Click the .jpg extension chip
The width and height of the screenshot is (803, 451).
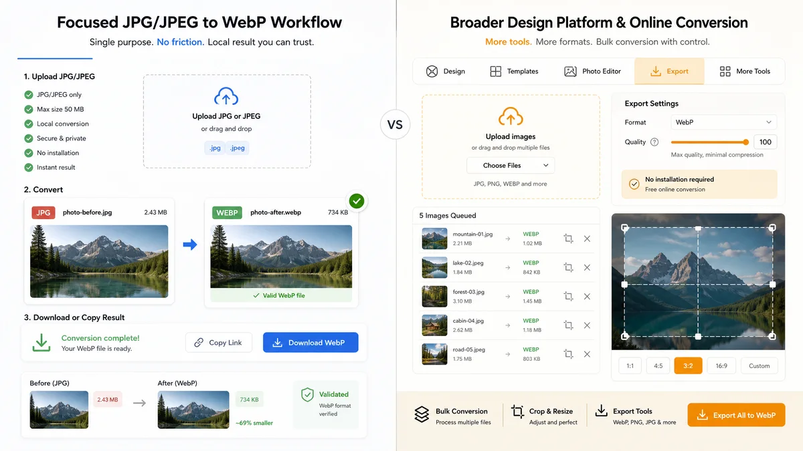point(215,148)
